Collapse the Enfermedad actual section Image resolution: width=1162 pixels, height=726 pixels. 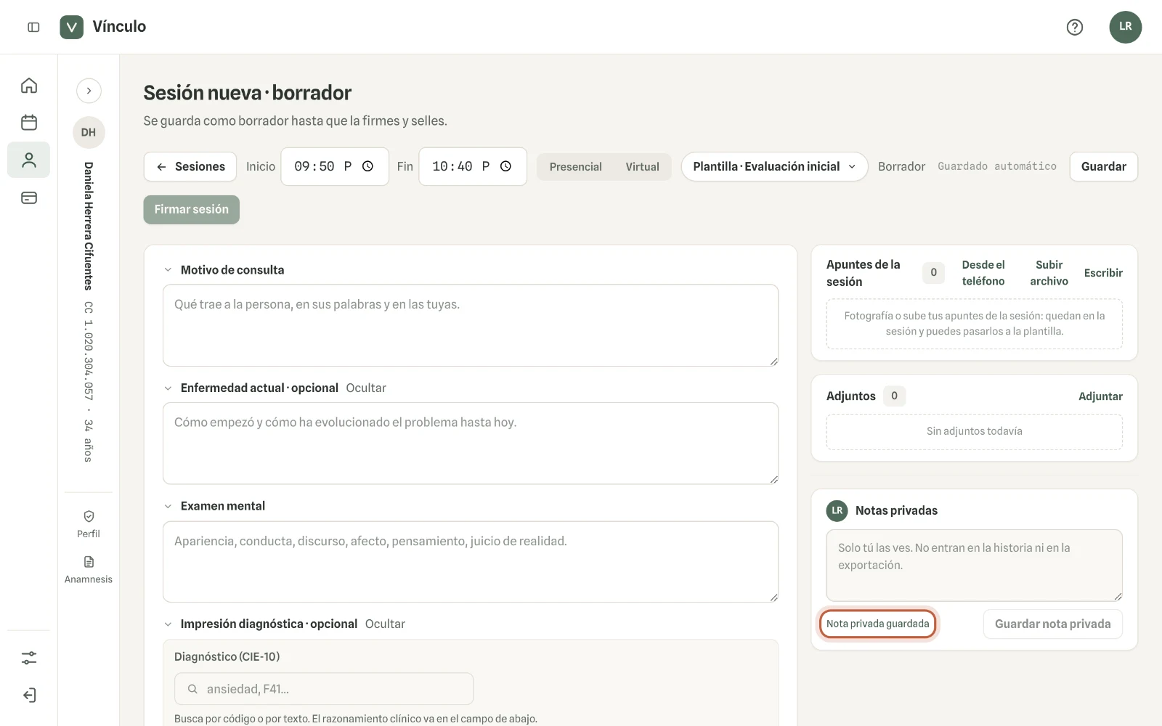(168, 388)
